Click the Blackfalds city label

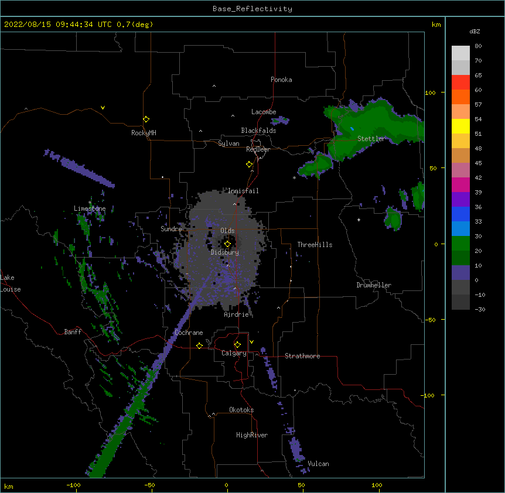coord(258,131)
